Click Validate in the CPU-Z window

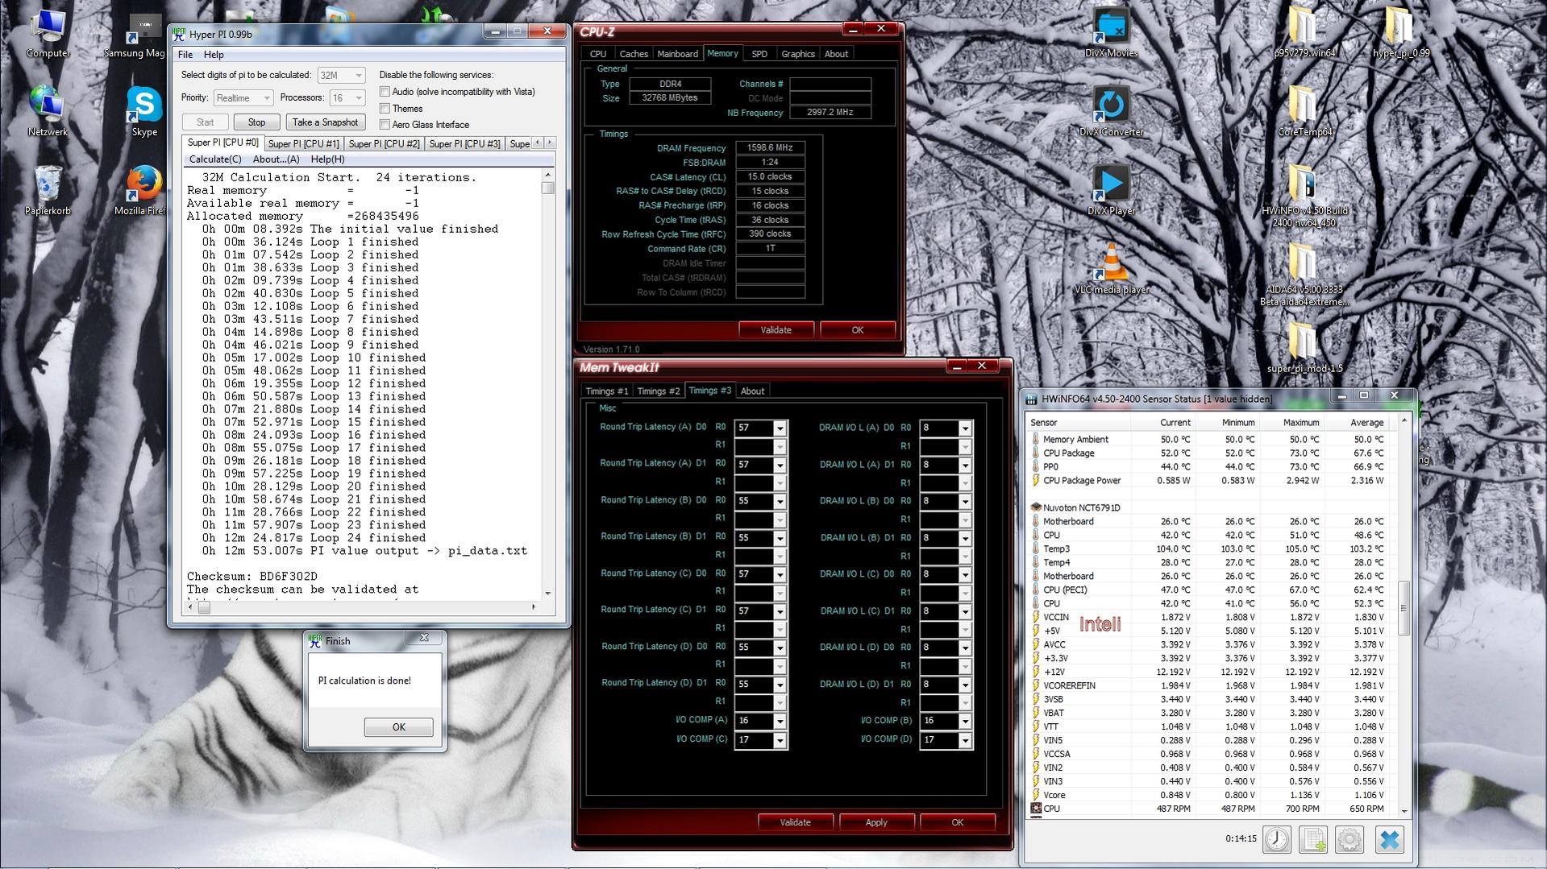click(776, 330)
